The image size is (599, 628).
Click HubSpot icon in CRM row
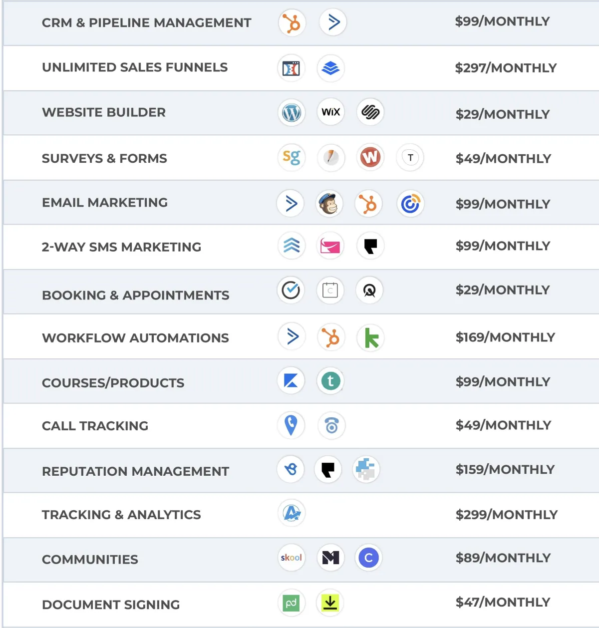(x=292, y=23)
